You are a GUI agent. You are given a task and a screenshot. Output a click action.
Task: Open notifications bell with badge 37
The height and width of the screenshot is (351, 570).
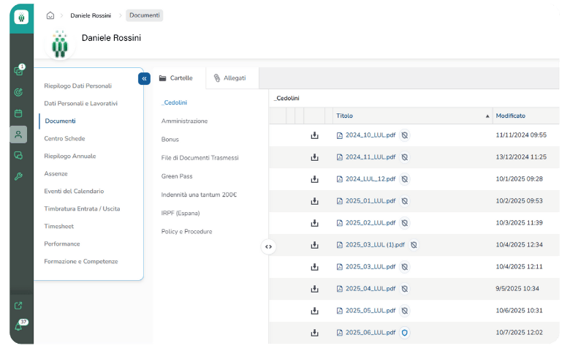point(20,325)
